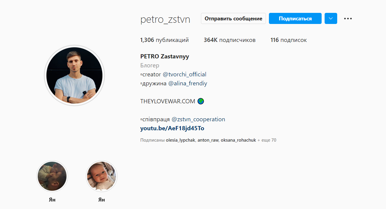Open the profile avatar picture
The height and width of the screenshot is (209, 386).
pyautogui.click(x=74, y=75)
